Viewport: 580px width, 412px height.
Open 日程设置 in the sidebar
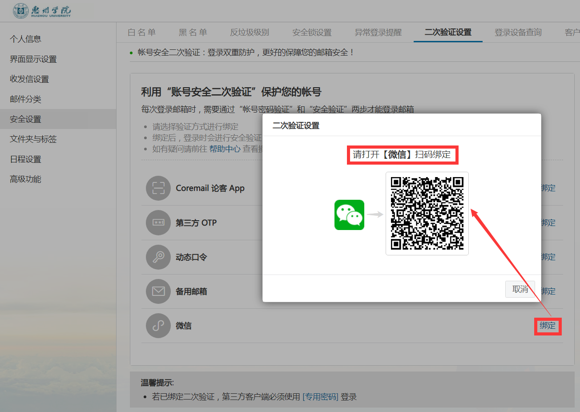click(x=25, y=159)
